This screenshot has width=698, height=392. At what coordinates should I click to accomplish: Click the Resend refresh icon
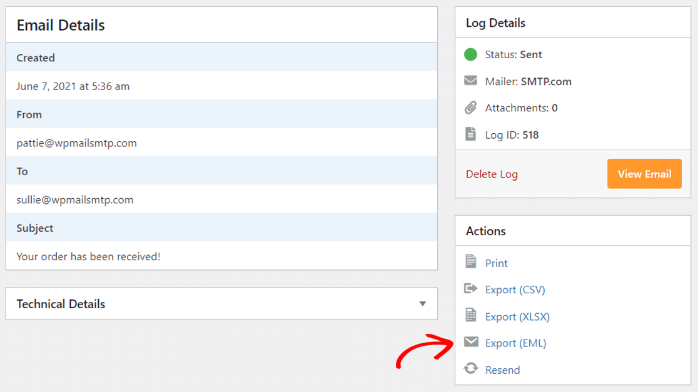[x=471, y=369]
